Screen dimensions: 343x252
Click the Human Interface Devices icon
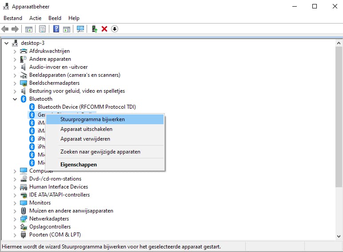[x=24, y=187]
